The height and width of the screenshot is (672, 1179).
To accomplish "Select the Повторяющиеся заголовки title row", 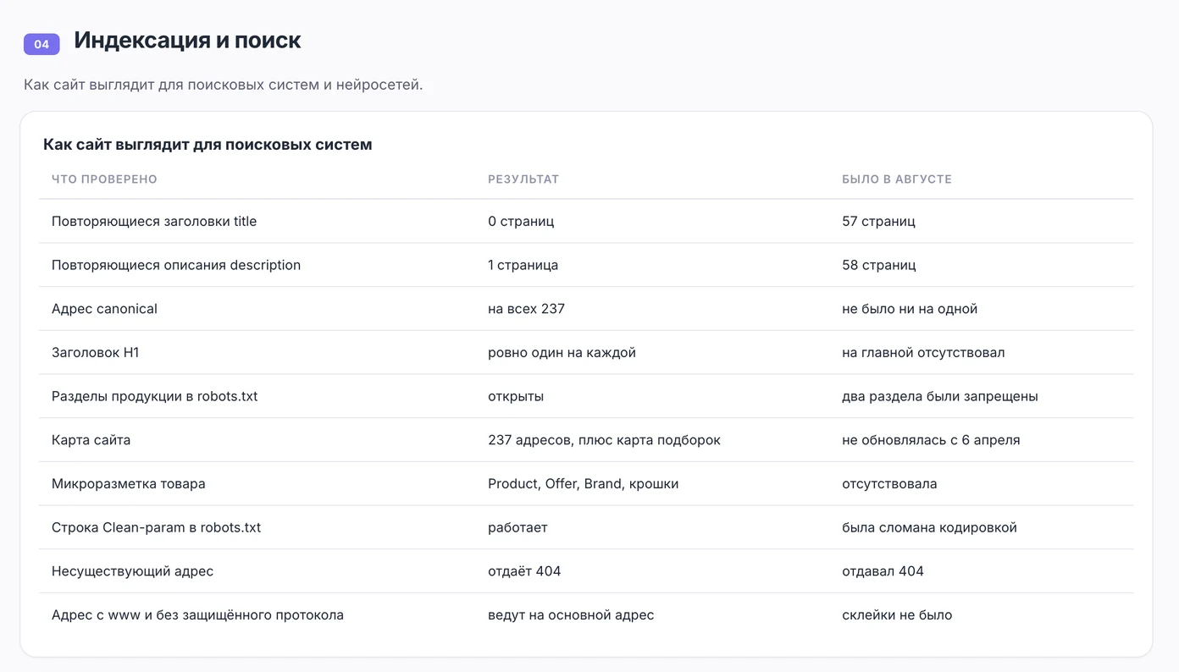I will (586, 222).
